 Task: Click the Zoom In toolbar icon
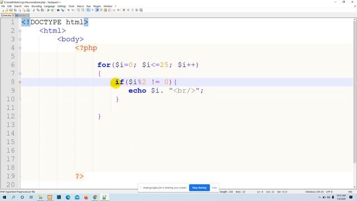[x=69, y=10]
